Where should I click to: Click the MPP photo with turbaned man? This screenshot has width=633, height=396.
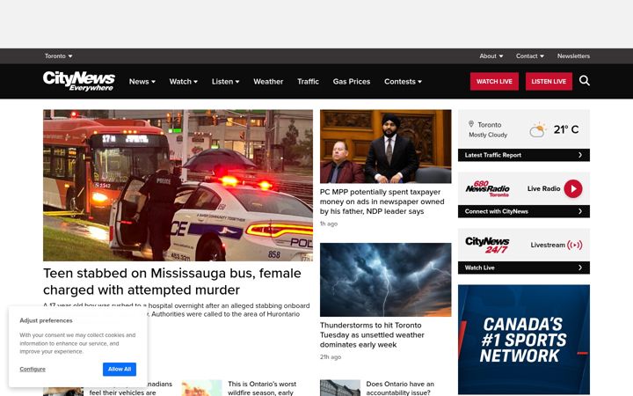tap(386, 146)
